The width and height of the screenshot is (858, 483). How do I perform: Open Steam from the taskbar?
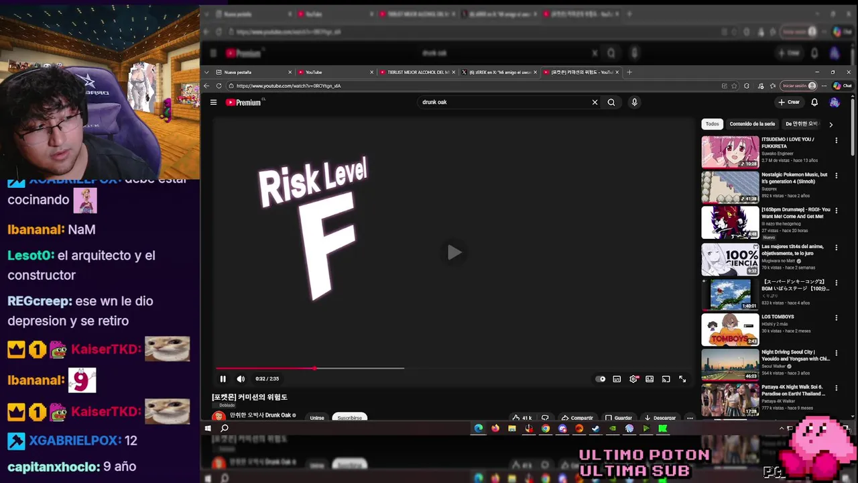click(596, 428)
